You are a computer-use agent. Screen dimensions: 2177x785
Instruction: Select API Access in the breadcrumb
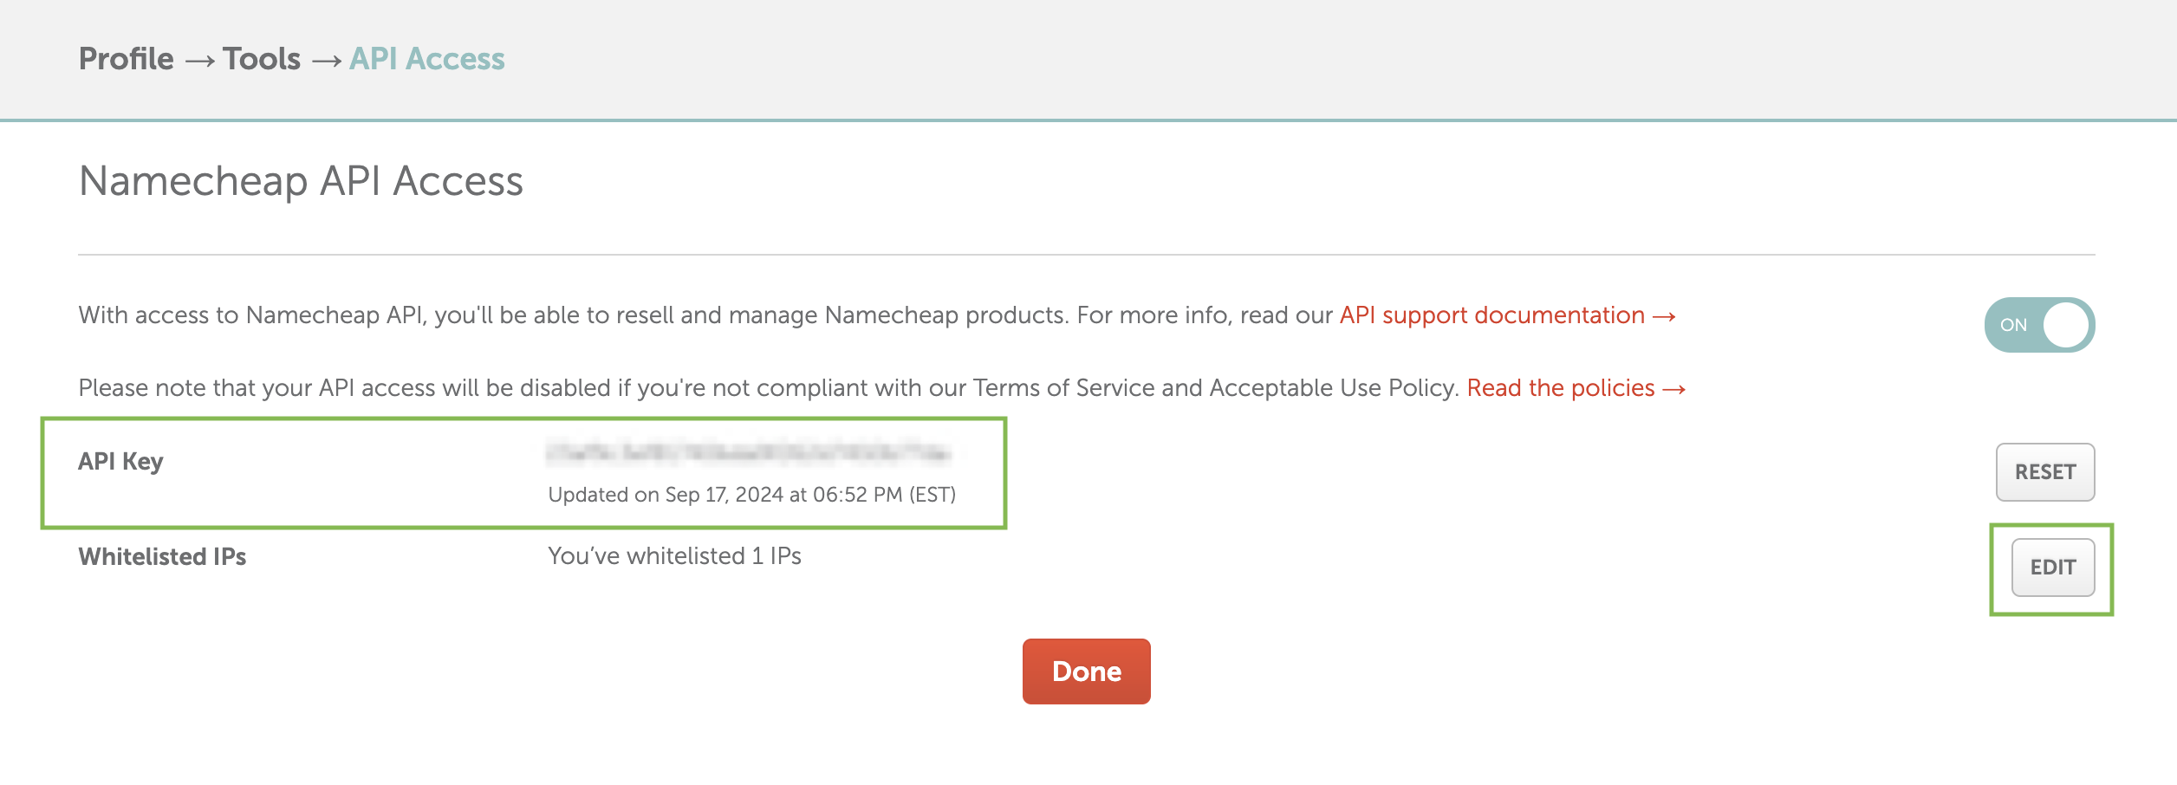[x=427, y=59]
